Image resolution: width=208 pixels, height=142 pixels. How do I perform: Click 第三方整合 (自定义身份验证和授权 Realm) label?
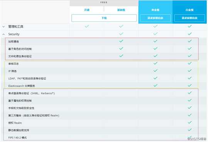click(34, 116)
